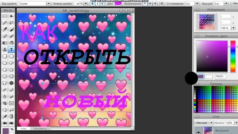Toggle bold (B) text formatting
This screenshot has height=134, width=238.
point(92,3)
